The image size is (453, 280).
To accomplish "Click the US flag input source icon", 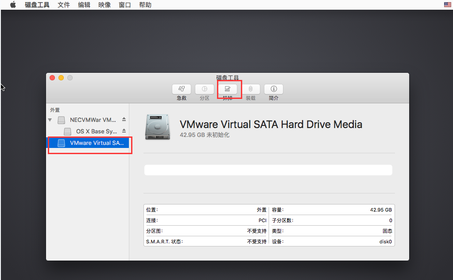I will point(448,4).
